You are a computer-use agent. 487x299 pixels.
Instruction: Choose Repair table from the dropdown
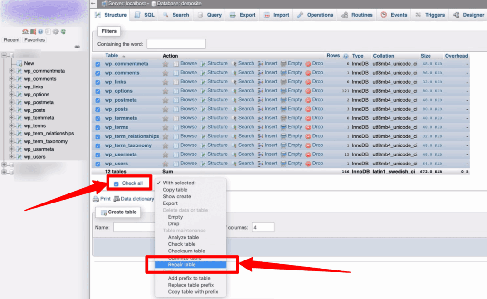tap(191, 264)
